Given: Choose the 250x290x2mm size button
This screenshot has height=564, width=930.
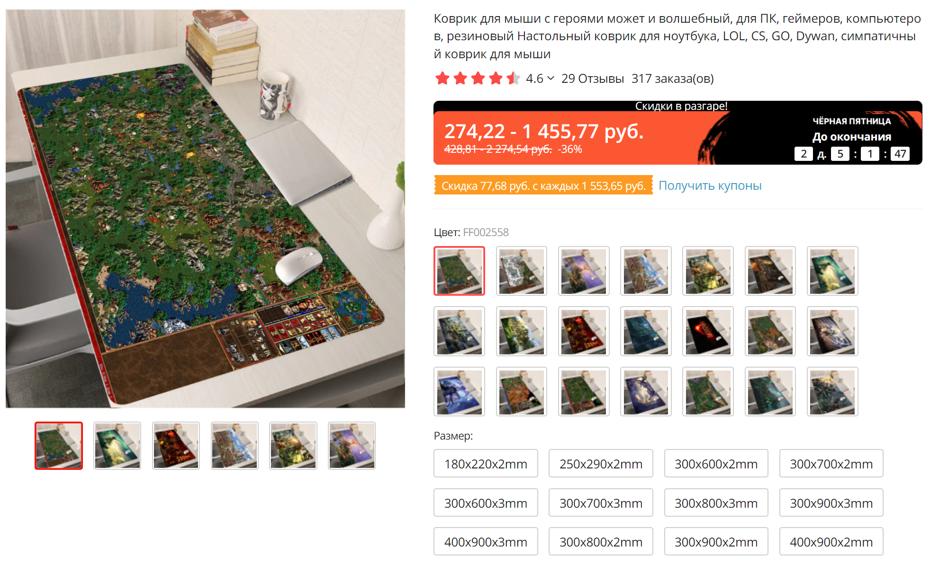Looking at the screenshot, I should click(x=601, y=464).
